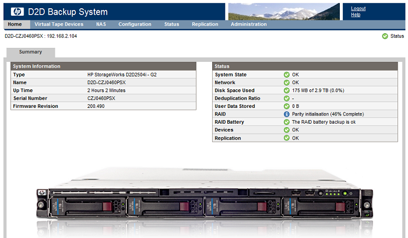This screenshot has height=238, width=408.
Task: Click the D2D Backup System title
Action: coord(68,12)
